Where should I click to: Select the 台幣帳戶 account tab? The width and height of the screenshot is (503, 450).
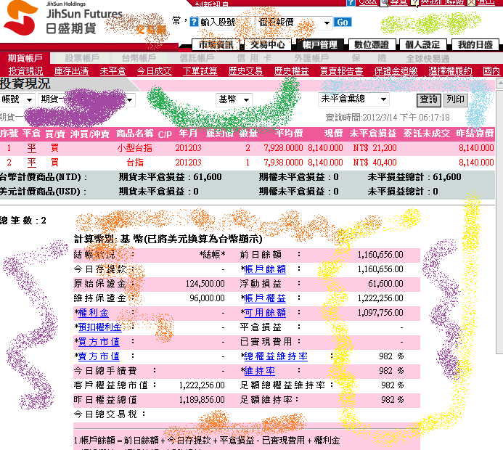pyautogui.click(x=139, y=58)
